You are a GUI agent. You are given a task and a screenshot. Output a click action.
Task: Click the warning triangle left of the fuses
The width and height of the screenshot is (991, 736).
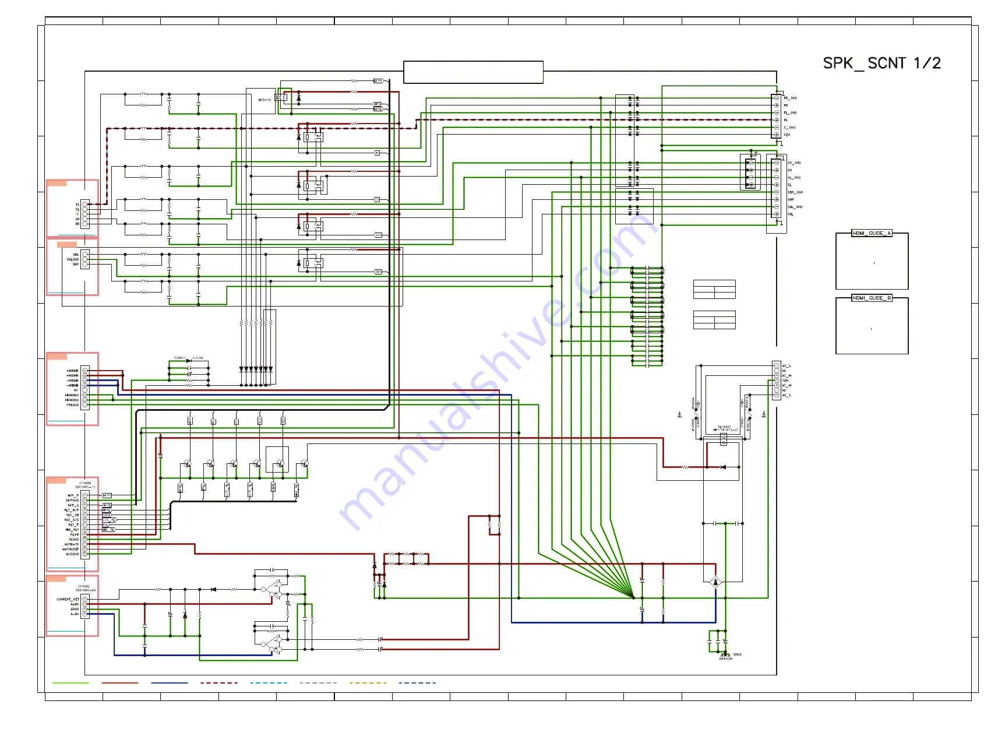(x=679, y=415)
